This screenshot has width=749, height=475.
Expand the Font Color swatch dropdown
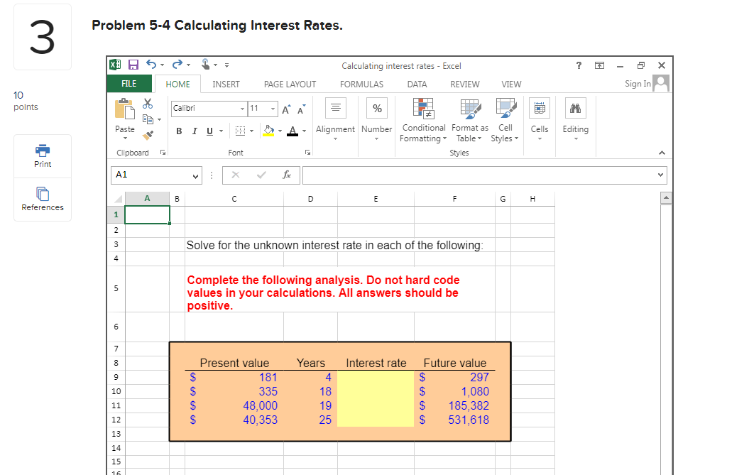303,131
